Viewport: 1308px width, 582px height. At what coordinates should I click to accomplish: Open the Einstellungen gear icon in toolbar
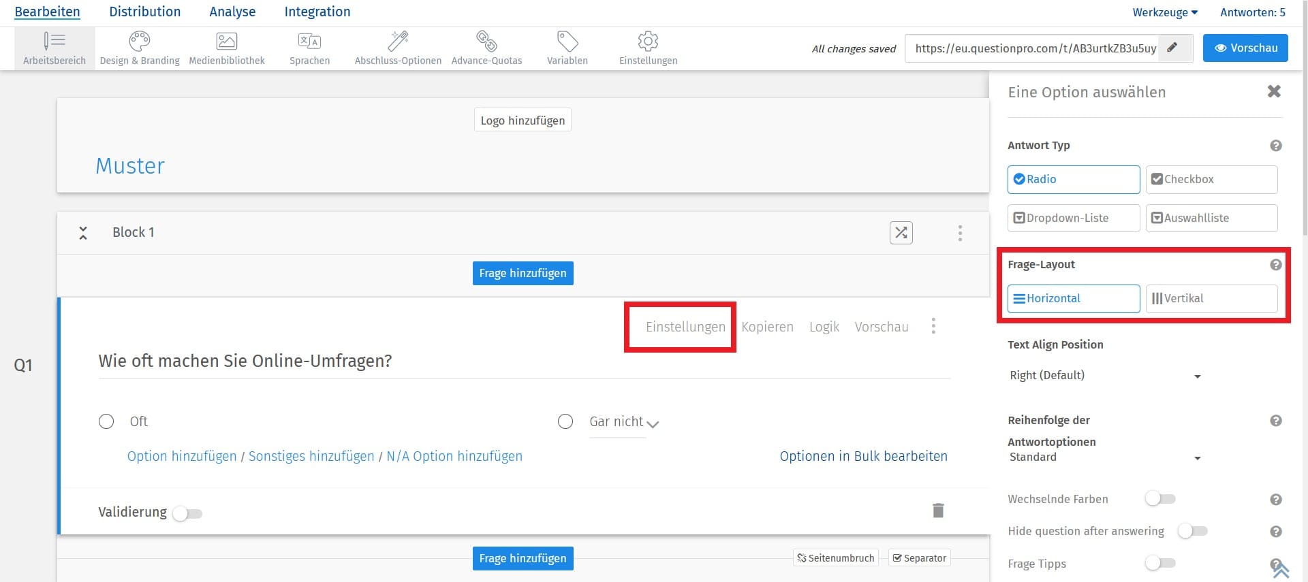tap(648, 42)
